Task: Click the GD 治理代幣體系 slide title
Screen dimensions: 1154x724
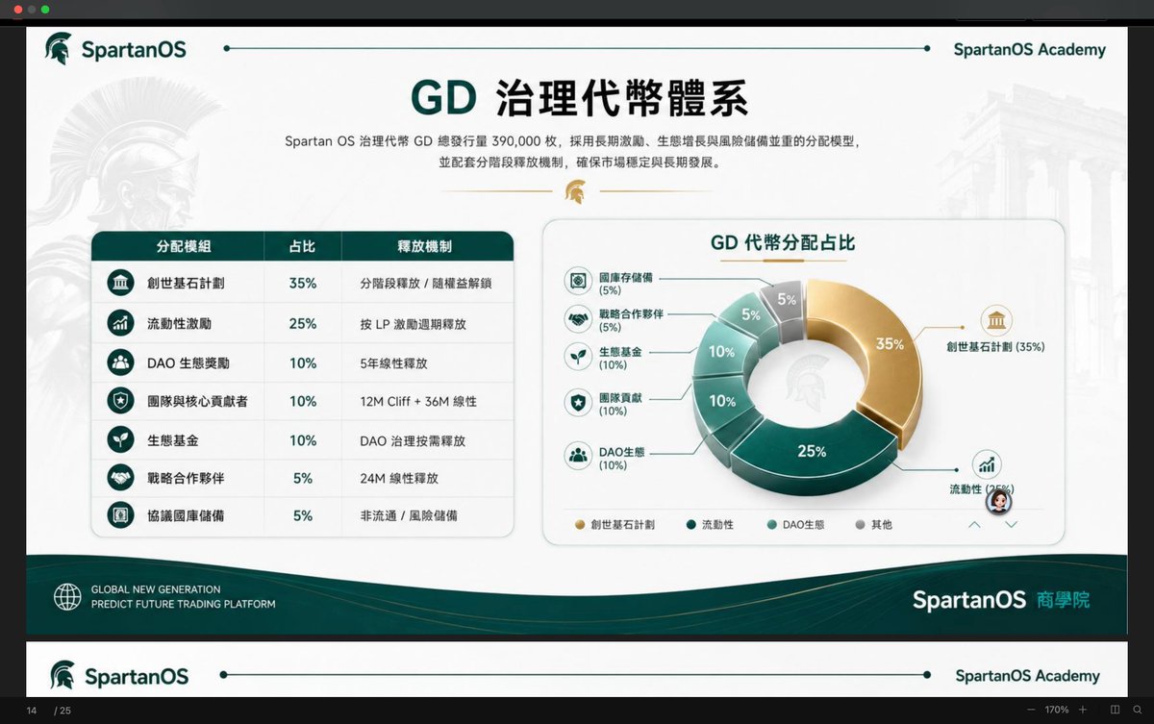Action: tap(579, 98)
